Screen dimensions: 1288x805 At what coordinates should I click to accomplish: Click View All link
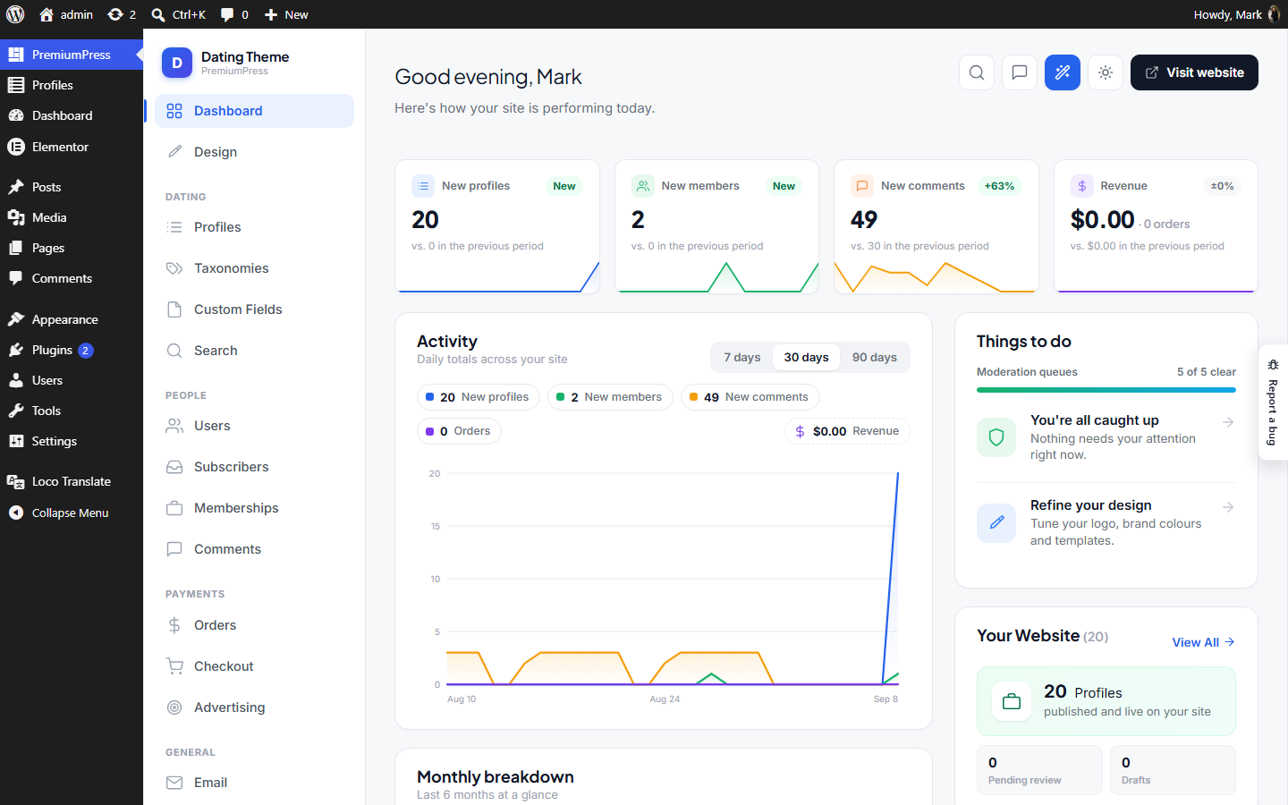point(1204,642)
